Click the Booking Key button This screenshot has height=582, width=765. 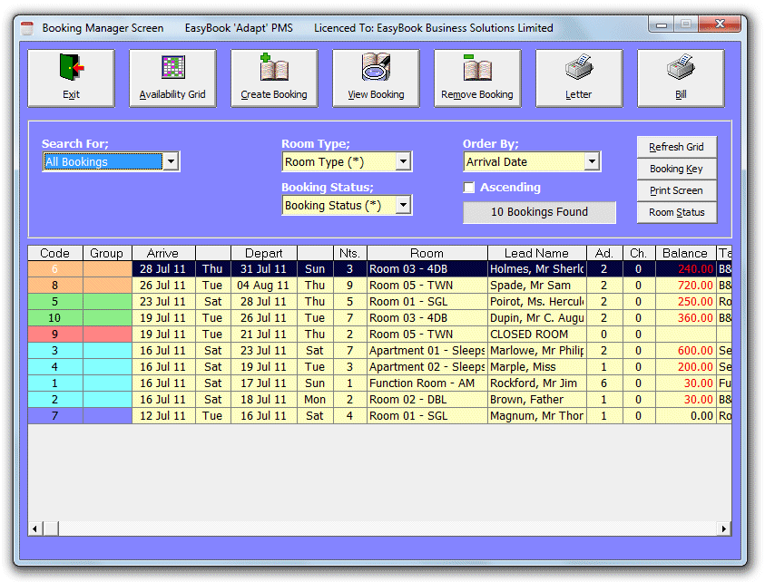tap(676, 170)
